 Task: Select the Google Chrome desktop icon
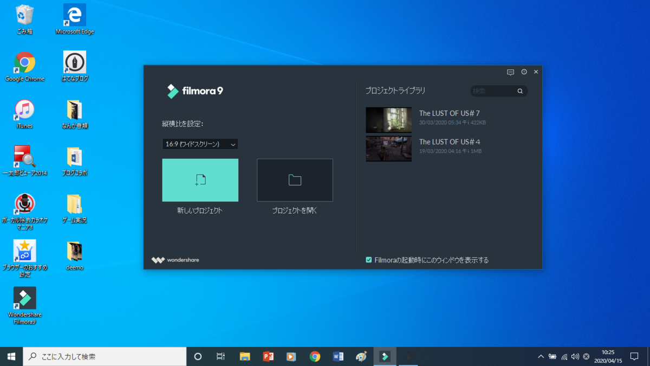[24, 67]
